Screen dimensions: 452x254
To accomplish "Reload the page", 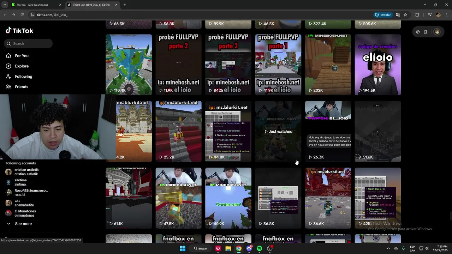I will (22, 15).
